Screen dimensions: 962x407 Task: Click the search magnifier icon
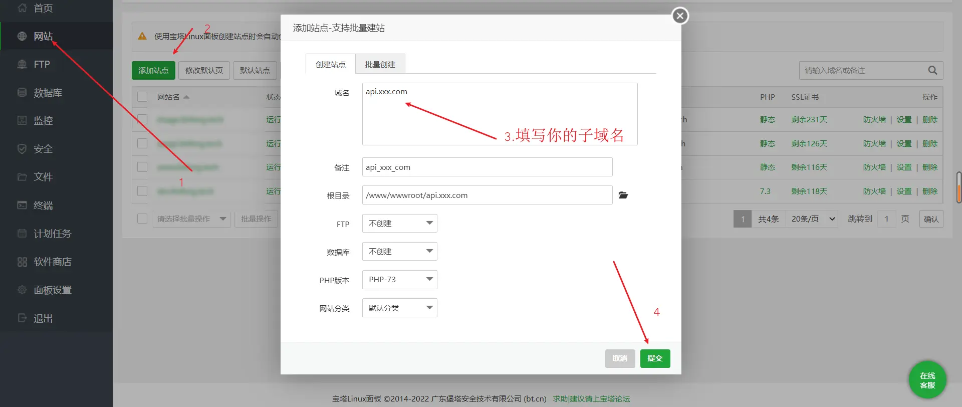pyautogui.click(x=932, y=70)
